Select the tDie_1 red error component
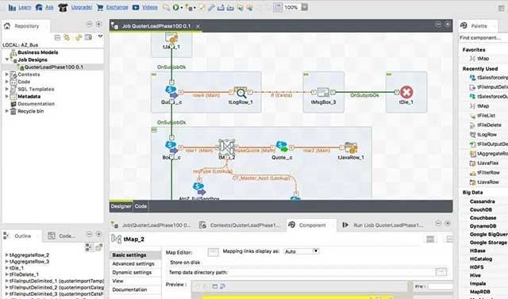This screenshot has height=299, width=508. coord(406,92)
